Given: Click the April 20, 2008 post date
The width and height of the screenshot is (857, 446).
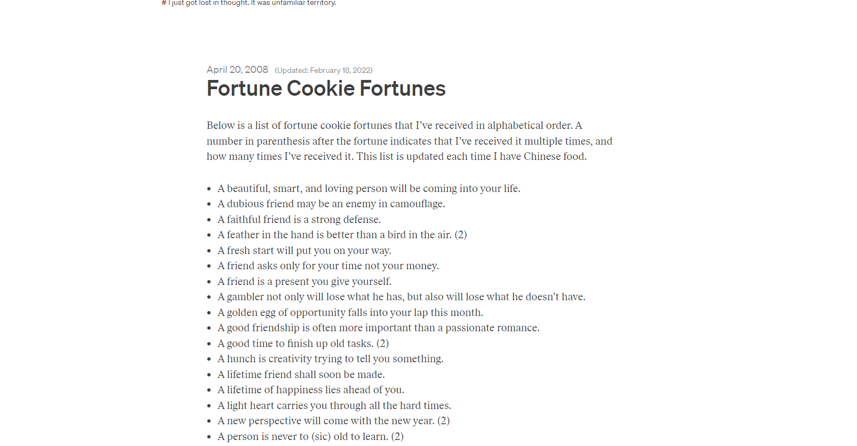Looking at the screenshot, I should 237,70.
